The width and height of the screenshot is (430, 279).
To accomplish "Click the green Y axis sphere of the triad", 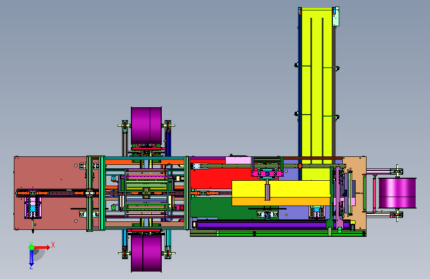I will pyautogui.click(x=32, y=247).
